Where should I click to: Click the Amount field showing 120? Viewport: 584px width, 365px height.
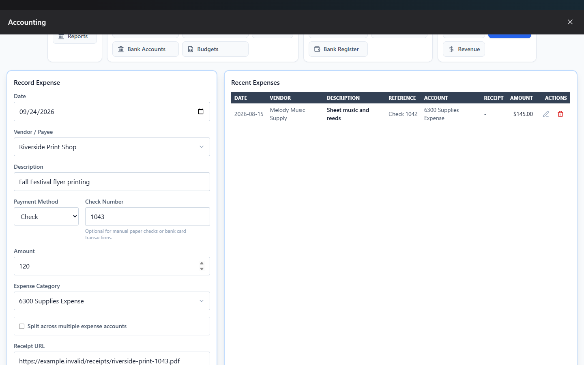[112, 266]
